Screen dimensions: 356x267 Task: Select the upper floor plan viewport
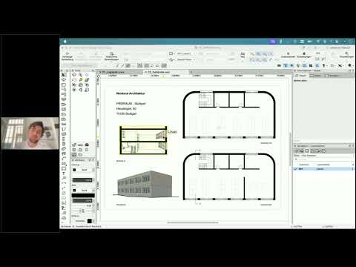pyautogui.click(x=229, y=115)
